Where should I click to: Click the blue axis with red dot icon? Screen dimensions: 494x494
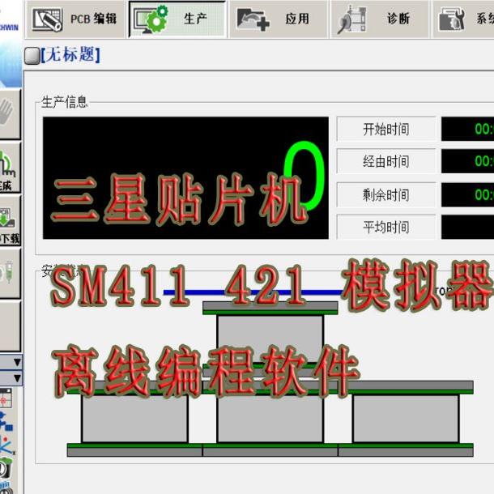tap(6, 445)
